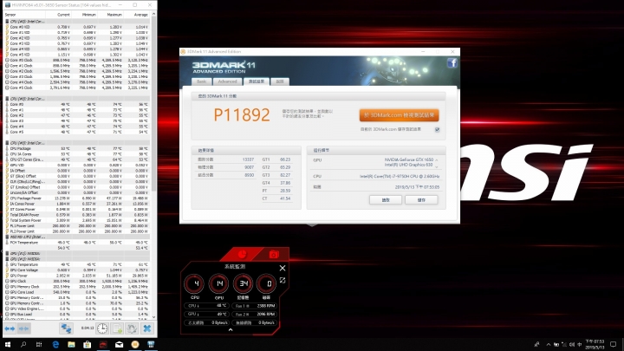This screenshot has width=624, height=351.
Task: Switch to camera capture tab in MSI widget
Action: tap(274, 254)
